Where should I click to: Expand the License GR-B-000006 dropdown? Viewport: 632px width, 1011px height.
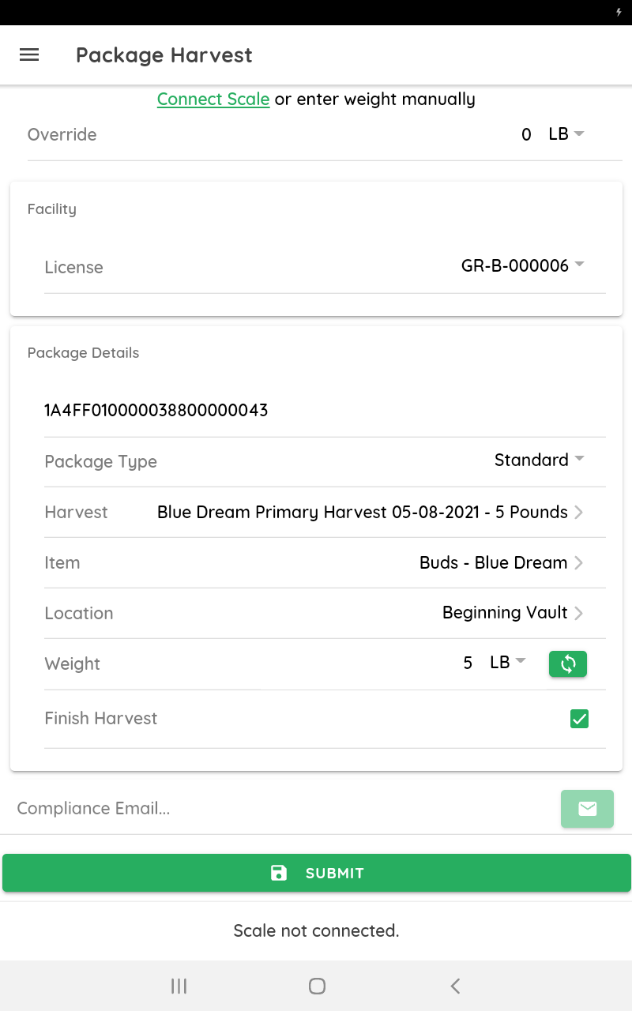pyautogui.click(x=522, y=266)
